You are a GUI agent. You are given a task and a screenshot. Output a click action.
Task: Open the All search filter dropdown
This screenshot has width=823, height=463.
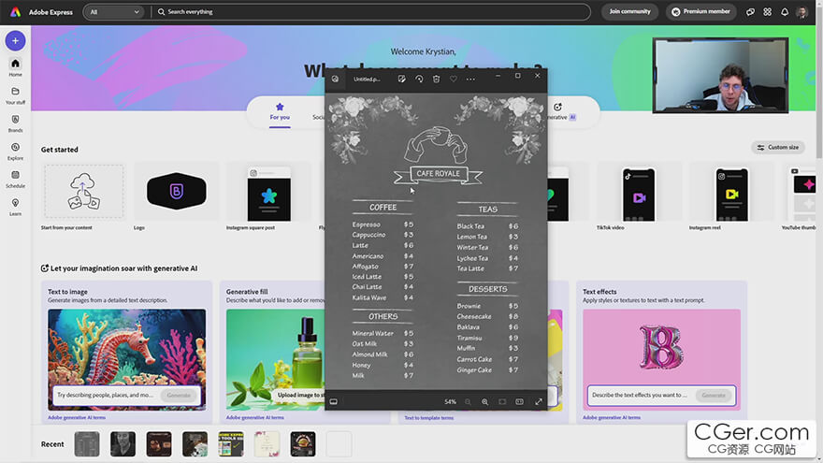click(x=114, y=11)
